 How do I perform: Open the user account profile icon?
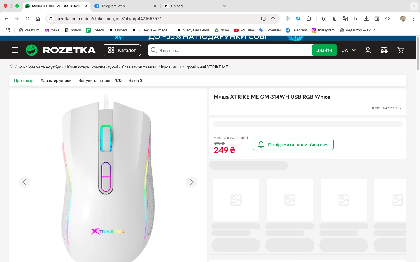click(368, 50)
